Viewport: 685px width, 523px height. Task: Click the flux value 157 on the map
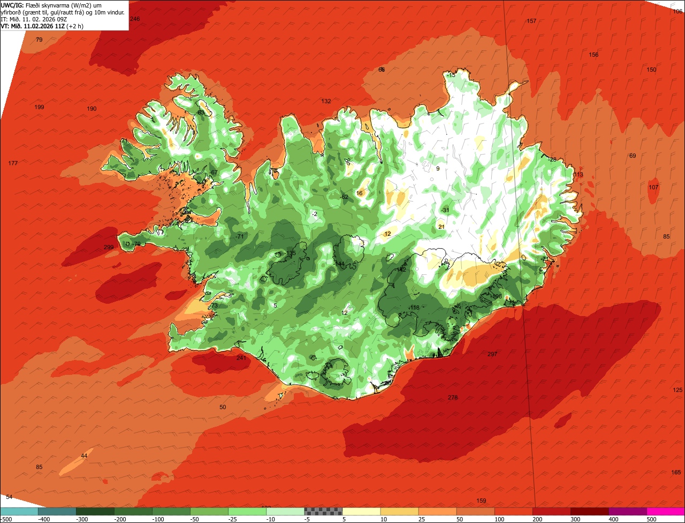coord(531,21)
